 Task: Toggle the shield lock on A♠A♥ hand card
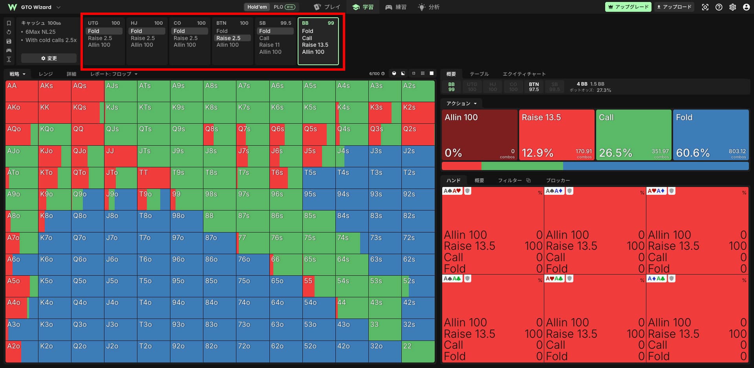click(467, 191)
